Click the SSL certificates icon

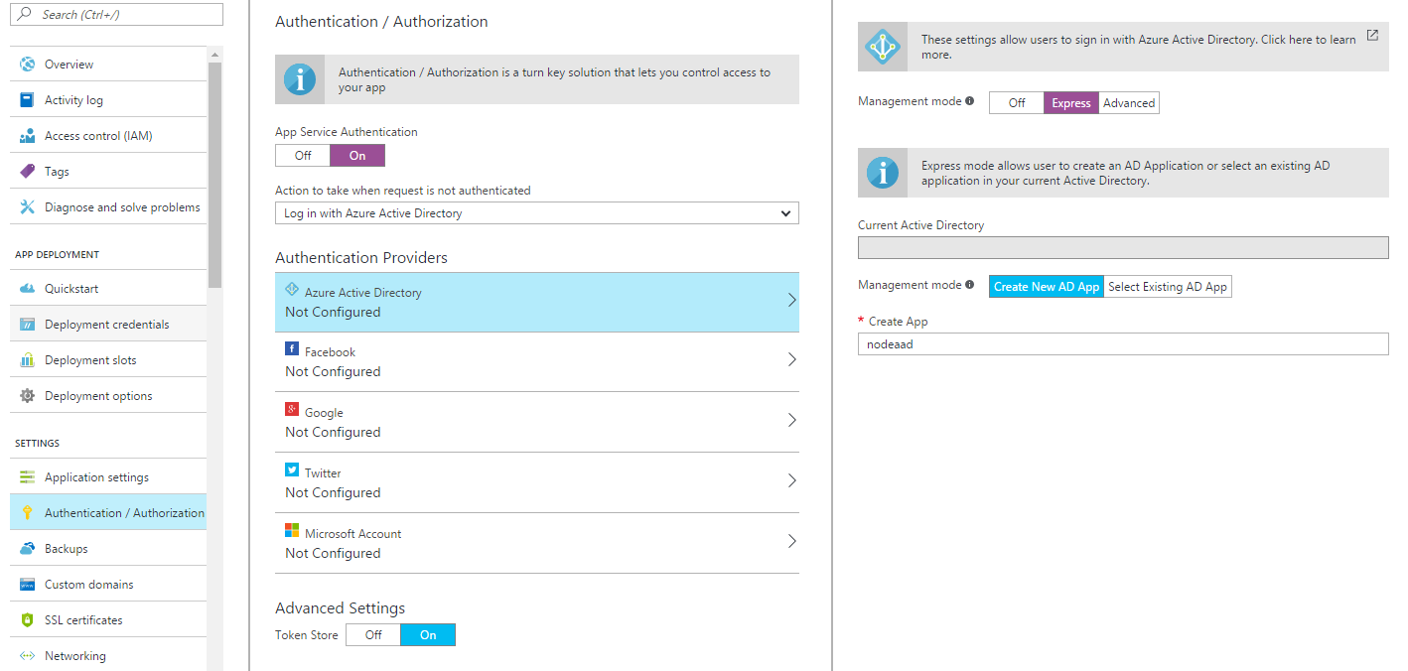27,619
